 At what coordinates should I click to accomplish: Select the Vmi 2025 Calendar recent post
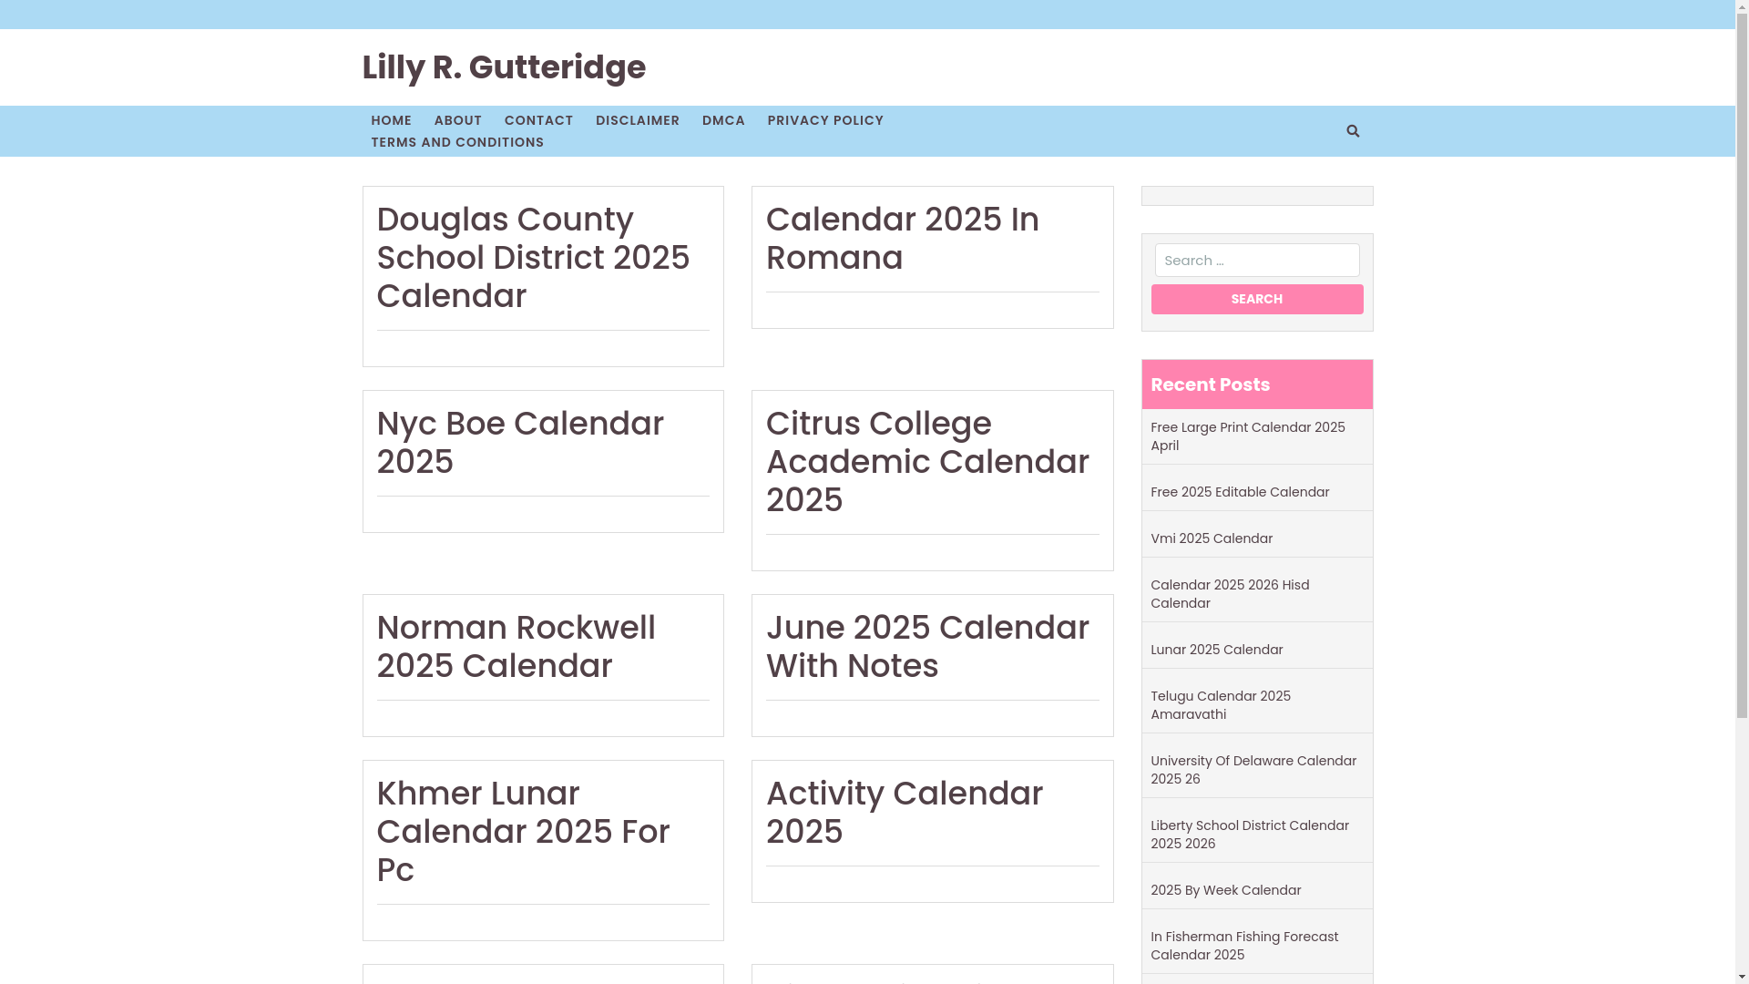click(x=1211, y=538)
